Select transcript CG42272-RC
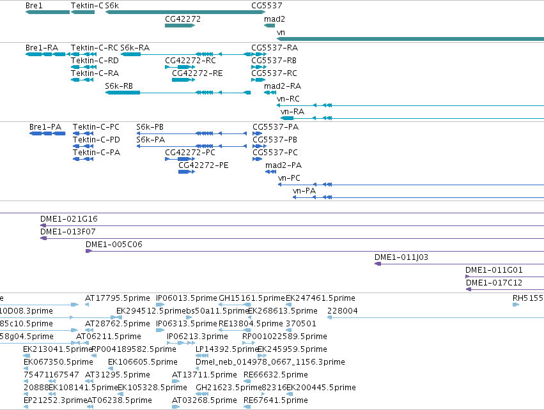The image size is (544, 410). click(180, 67)
